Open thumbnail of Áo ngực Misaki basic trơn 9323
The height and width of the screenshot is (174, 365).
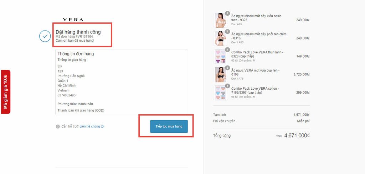click(220, 20)
